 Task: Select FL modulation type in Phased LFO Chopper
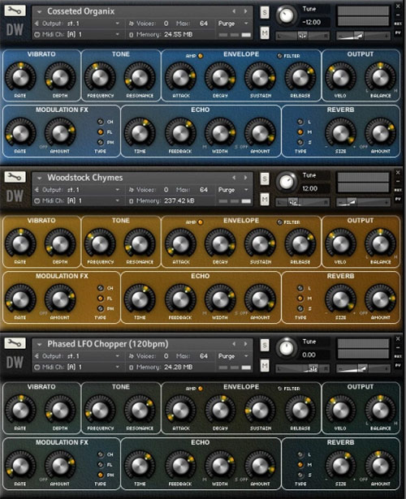point(101,465)
